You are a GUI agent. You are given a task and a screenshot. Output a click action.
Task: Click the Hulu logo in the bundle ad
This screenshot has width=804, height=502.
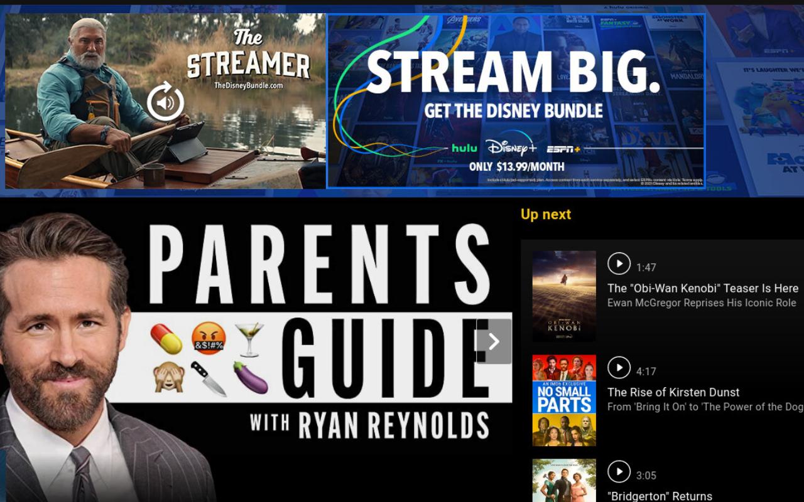(x=464, y=149)
